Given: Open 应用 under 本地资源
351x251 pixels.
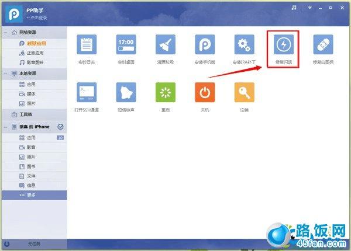Looking at the screenshot, I should 35,85.
